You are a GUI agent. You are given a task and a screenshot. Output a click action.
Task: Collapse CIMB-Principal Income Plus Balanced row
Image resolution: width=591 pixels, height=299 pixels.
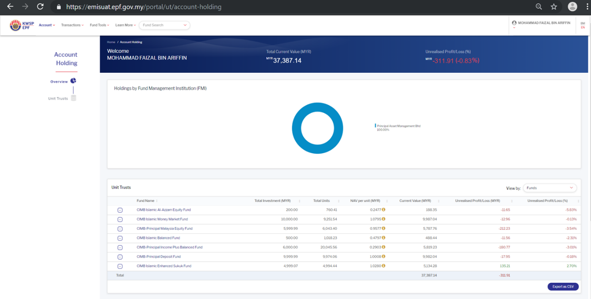[x=120, y=247]
